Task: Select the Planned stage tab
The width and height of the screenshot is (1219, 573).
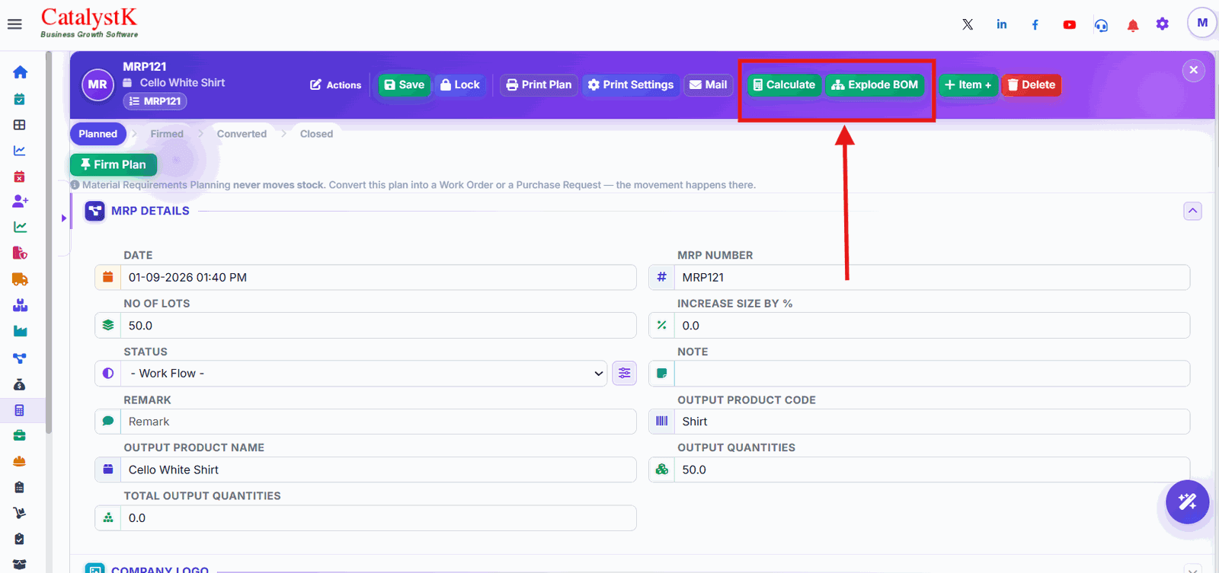Action: click(98, 134)
